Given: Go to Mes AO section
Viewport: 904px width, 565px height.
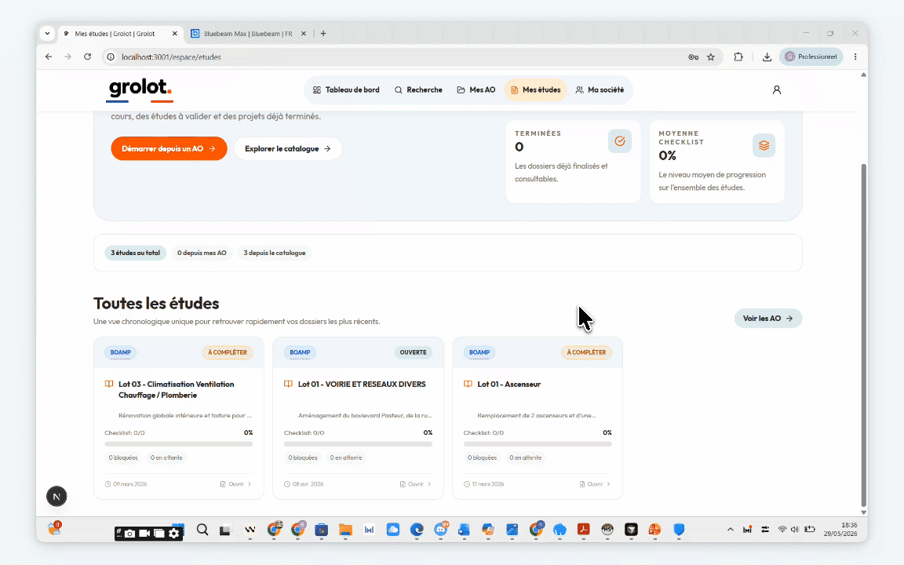Looking at the screenshot, I should (x=476, y=90).
